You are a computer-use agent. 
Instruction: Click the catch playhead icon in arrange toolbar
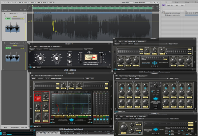click(12, 2)
